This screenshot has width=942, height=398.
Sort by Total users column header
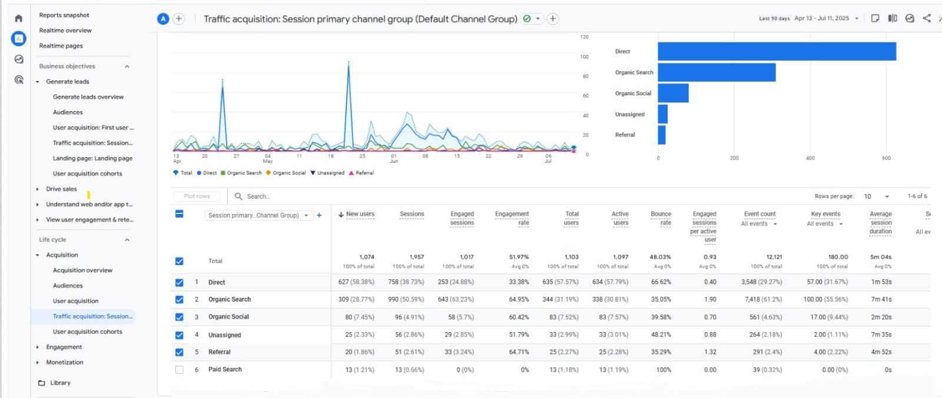(572, 218)
